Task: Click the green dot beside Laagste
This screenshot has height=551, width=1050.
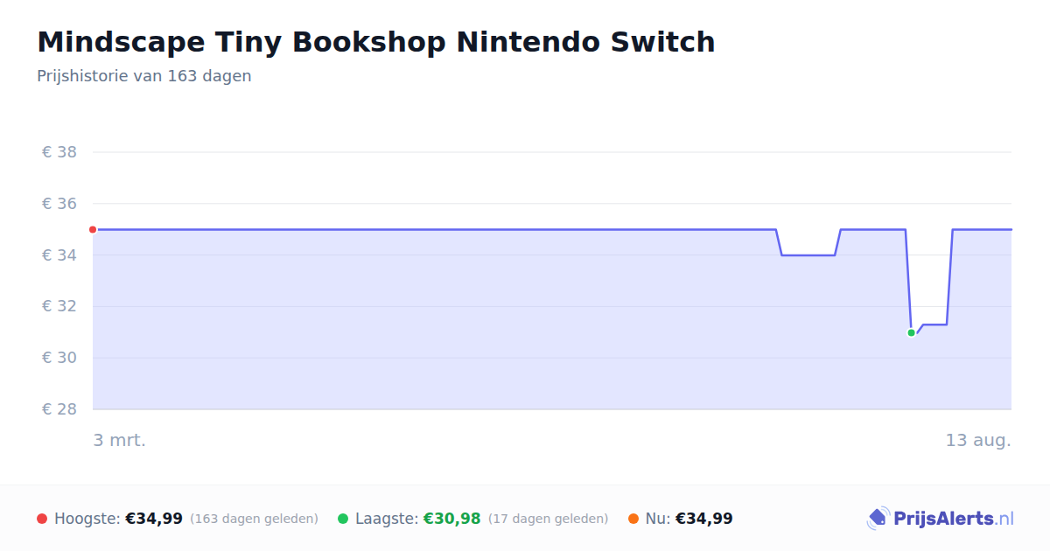Action: coord(343,519)
